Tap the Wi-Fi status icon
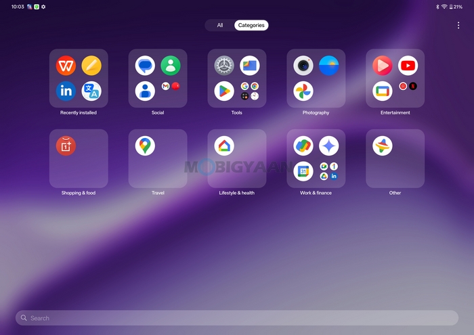The width and height of the screenshot is (474, 335). [x=444, y=7]
